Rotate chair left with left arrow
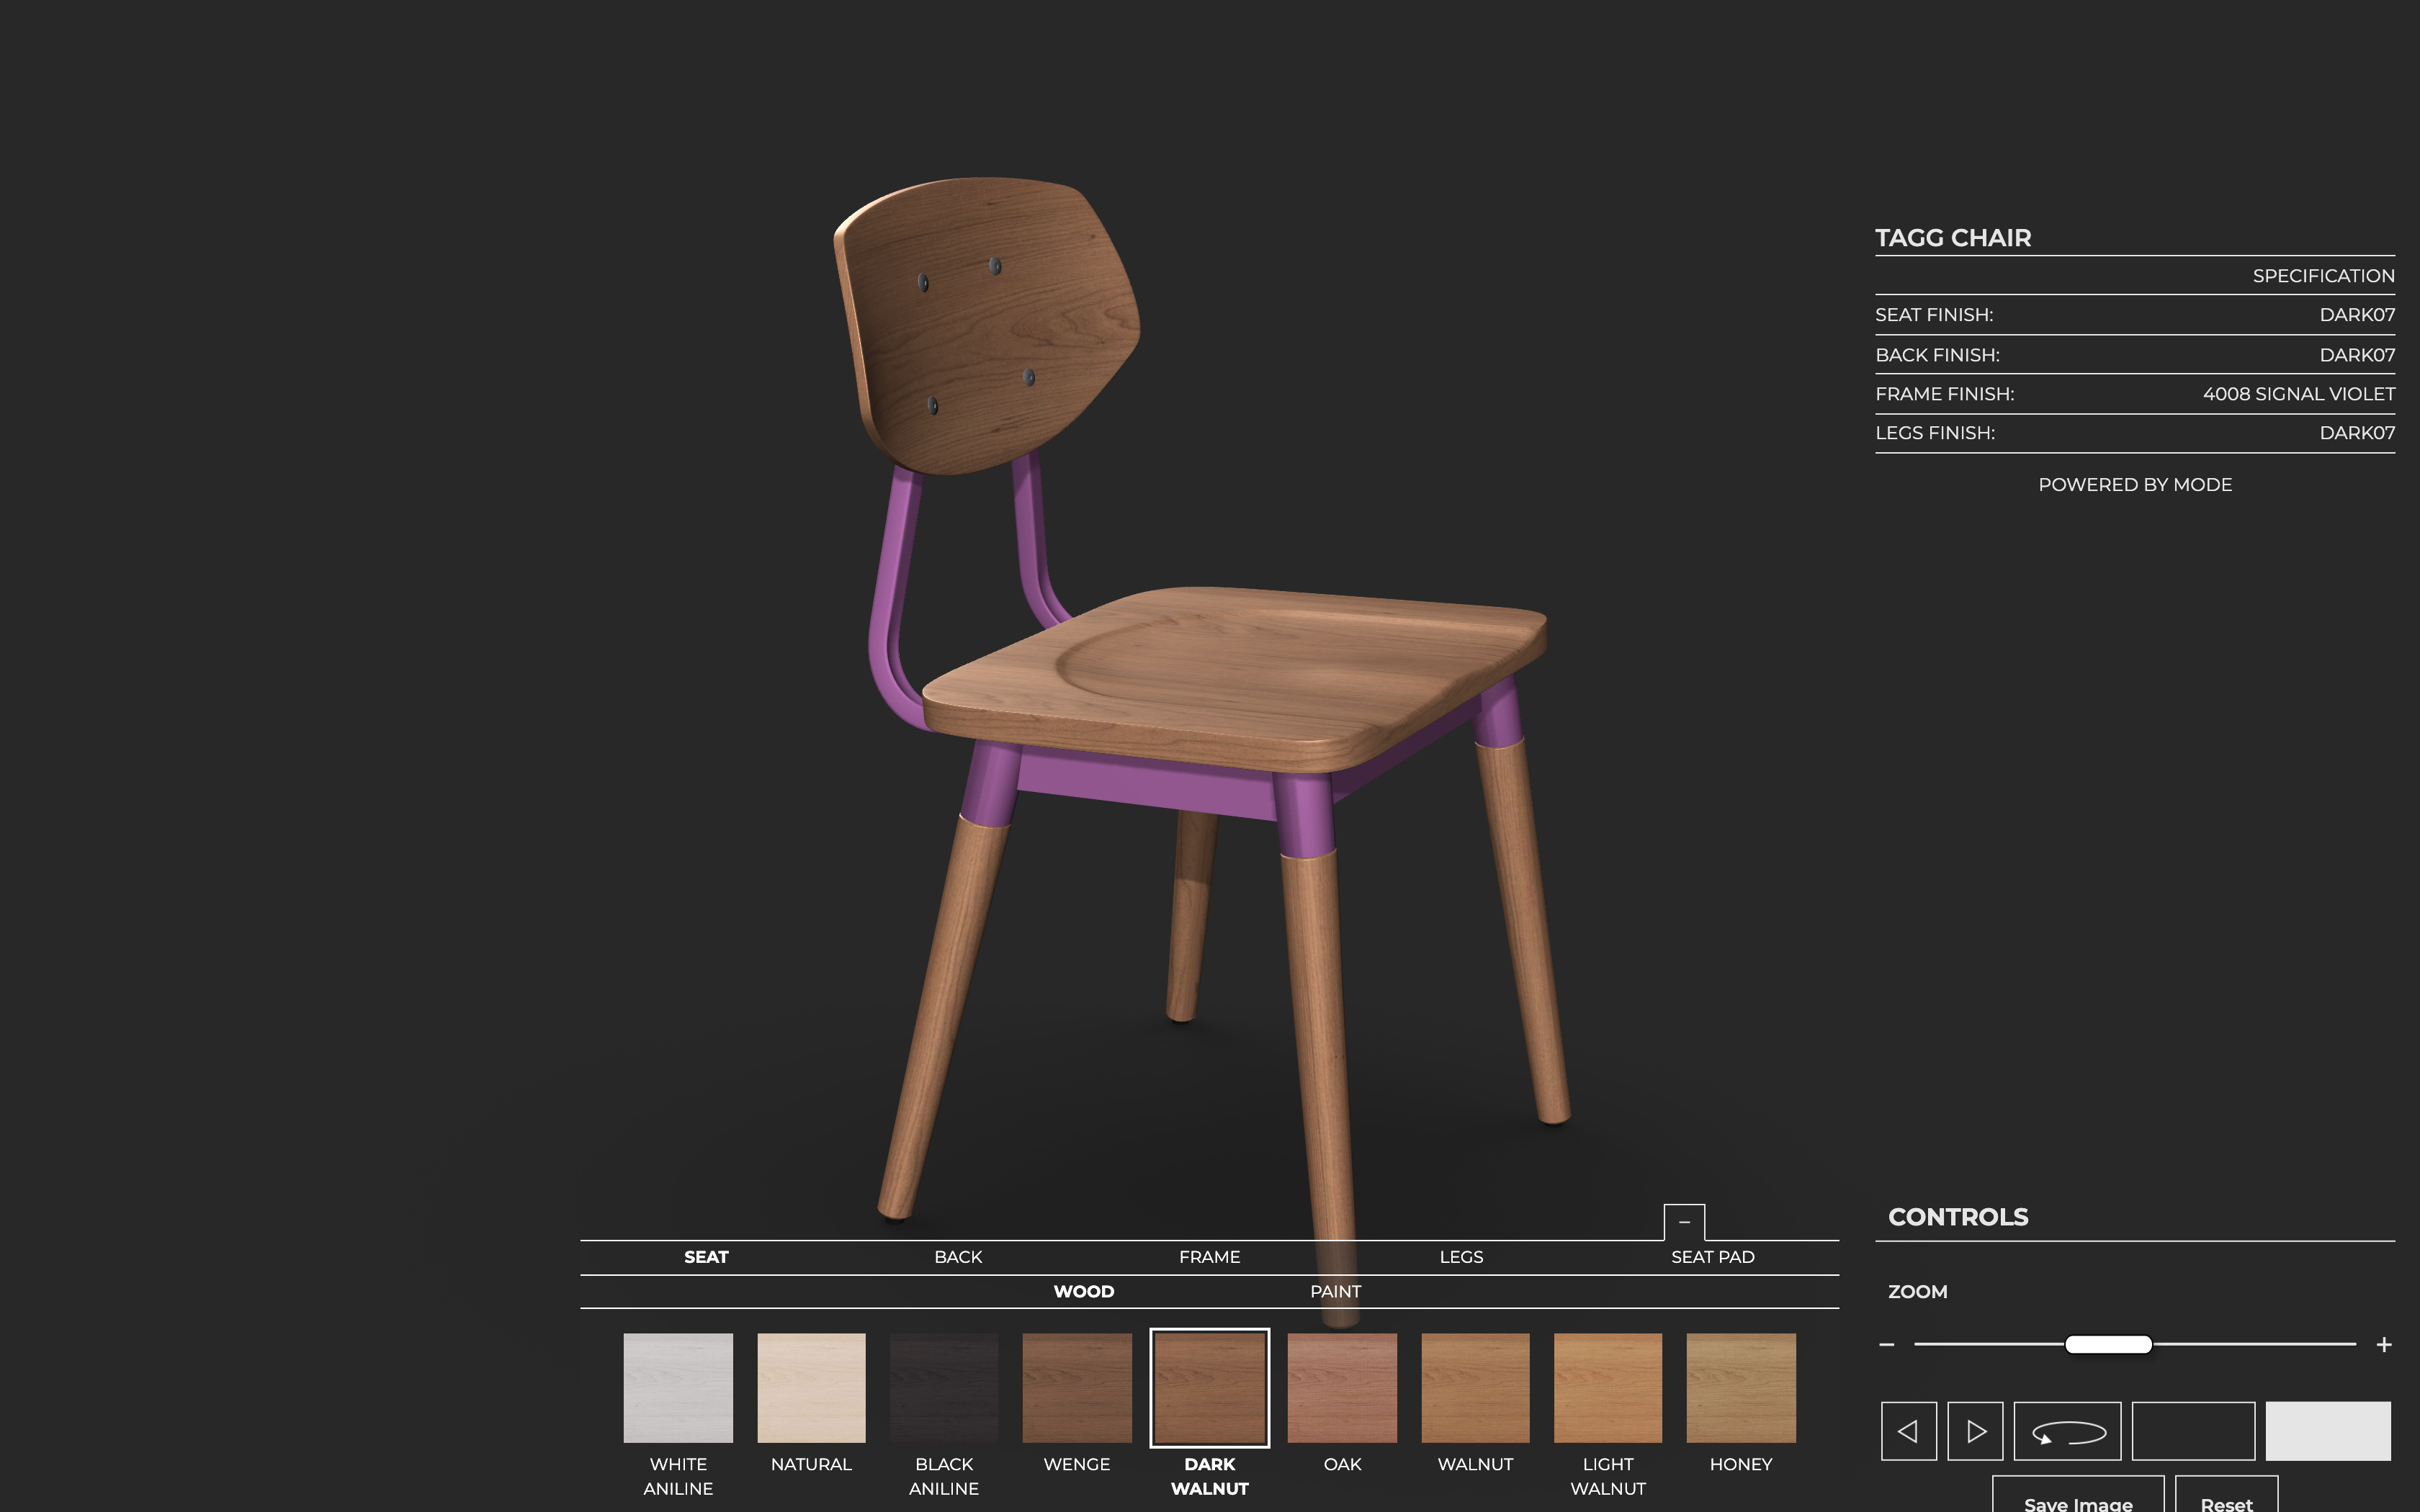The image size is (2420, 1512). coord(1908,1431)
